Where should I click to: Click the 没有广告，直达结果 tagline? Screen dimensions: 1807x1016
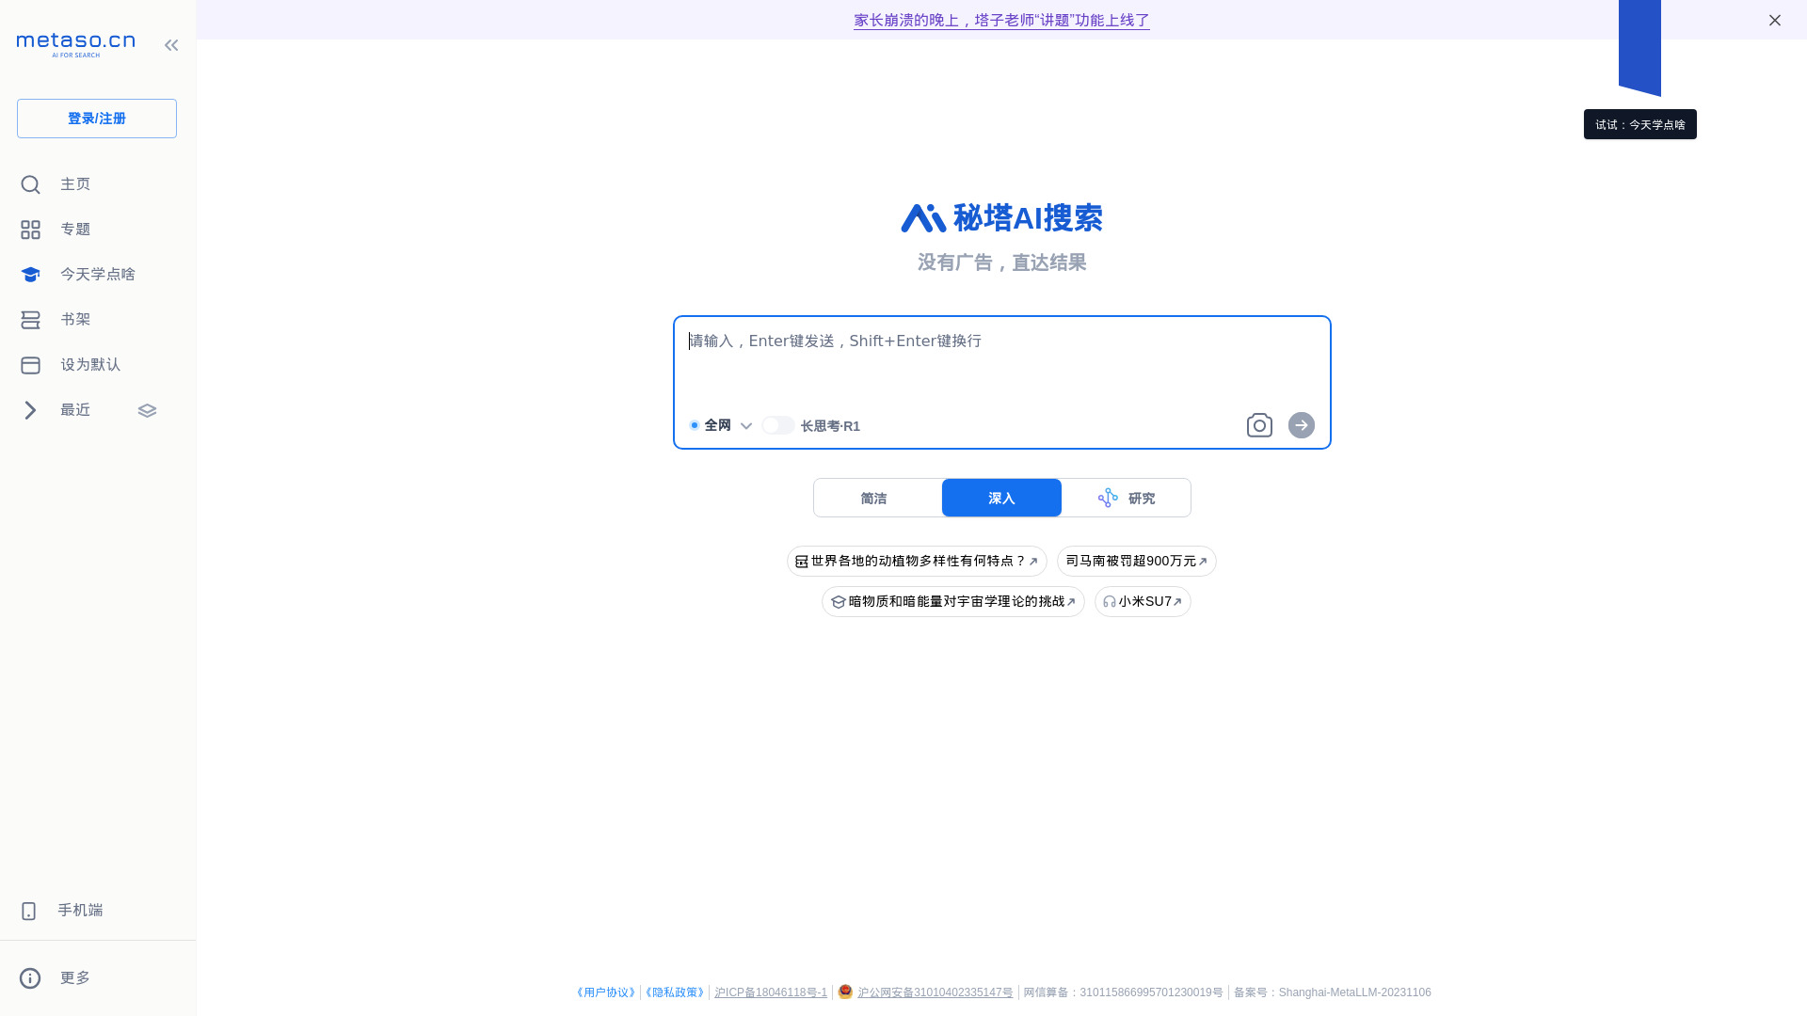[x=1001, y=262]
